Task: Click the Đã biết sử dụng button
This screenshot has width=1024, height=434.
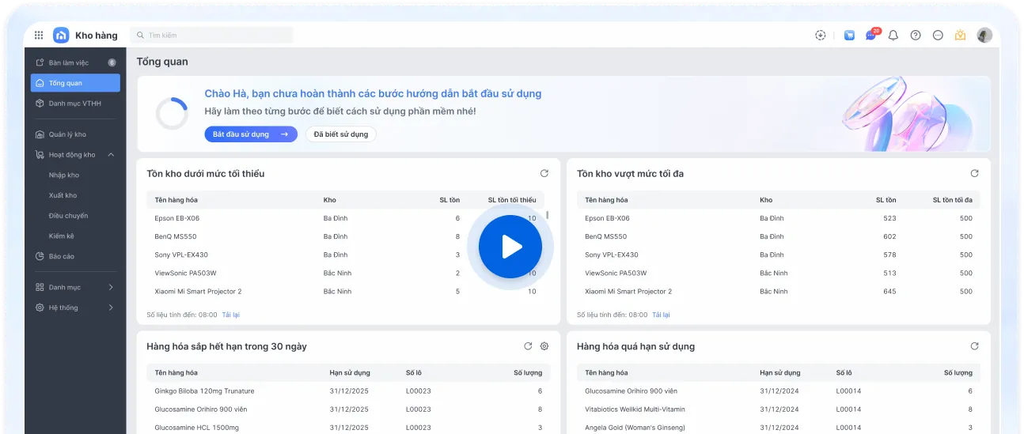Action: pos(341,134)
